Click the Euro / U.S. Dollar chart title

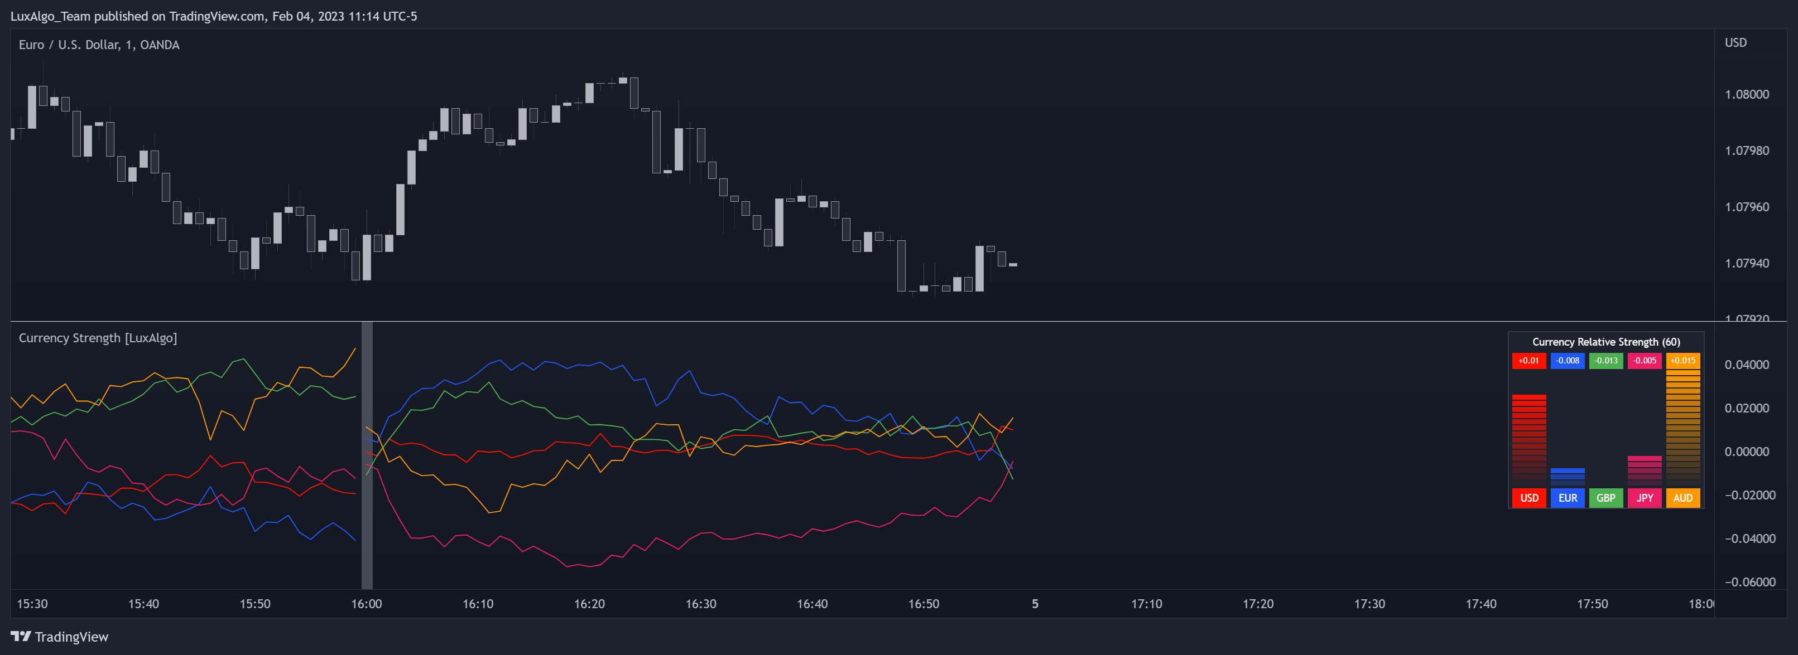[x=98, y=45]
